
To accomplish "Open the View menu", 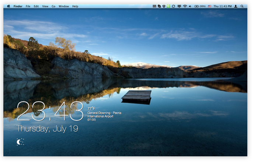I will [45, 6].
